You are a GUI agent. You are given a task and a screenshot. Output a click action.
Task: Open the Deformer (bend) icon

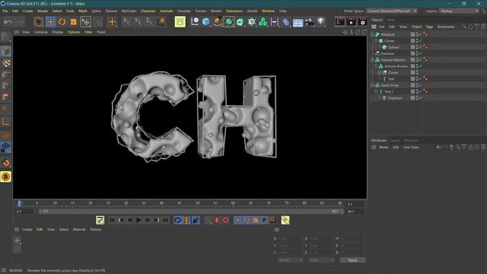286,22
